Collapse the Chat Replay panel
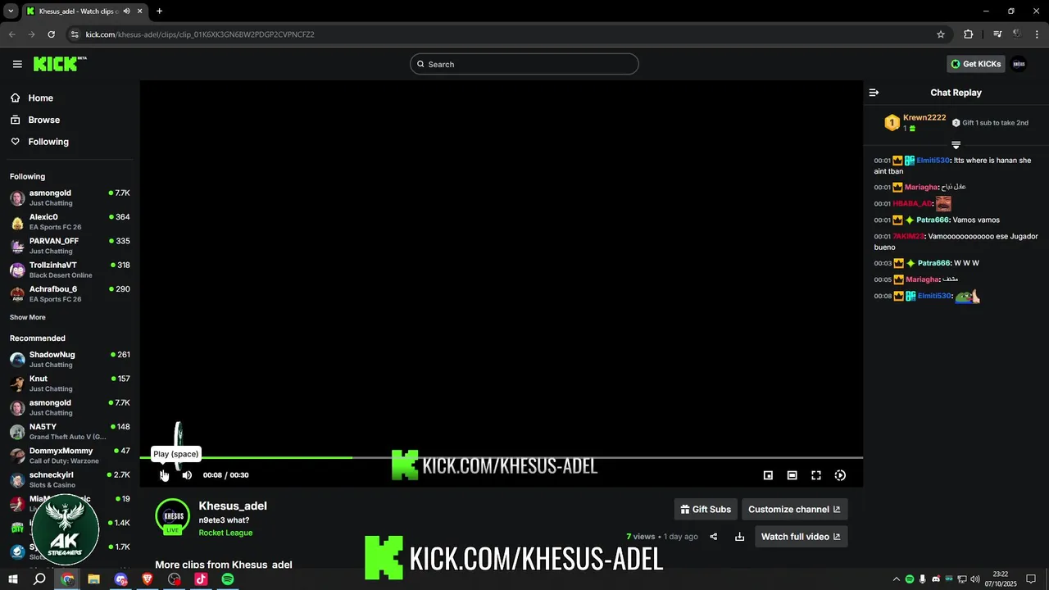The height and width of the screenshot is (590, 1049). point(874,93)
